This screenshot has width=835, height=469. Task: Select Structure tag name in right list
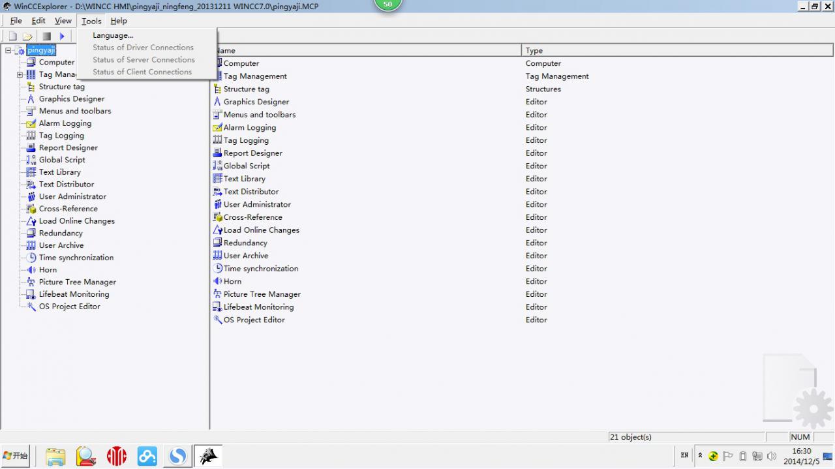[247, 89]
